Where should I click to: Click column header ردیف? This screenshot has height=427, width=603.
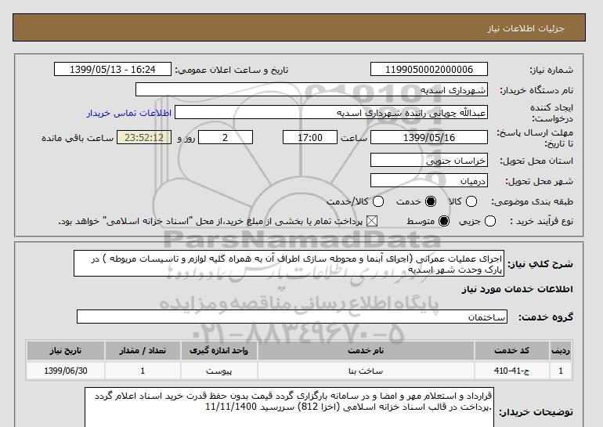[561, 350]
